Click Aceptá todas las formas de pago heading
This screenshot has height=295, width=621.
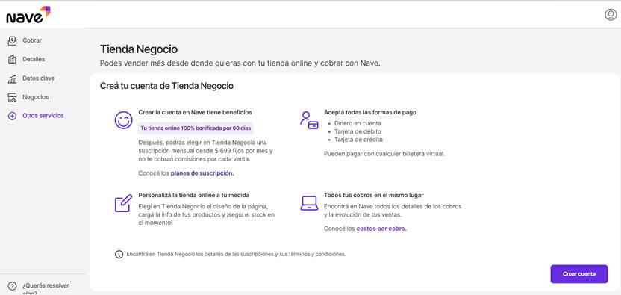click(370, 112)
